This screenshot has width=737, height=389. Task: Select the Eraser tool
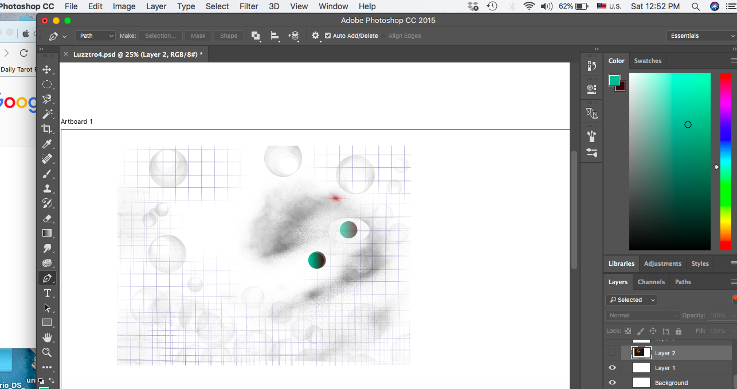pyautogui.click(x=48, y=218)
